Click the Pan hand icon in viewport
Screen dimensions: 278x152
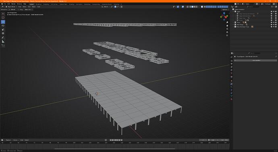(x=227, y=25)
